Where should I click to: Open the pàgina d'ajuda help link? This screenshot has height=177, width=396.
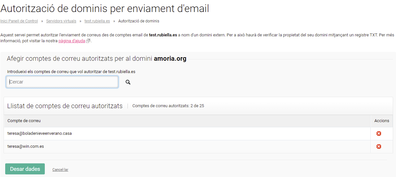[x=72, y=41]
